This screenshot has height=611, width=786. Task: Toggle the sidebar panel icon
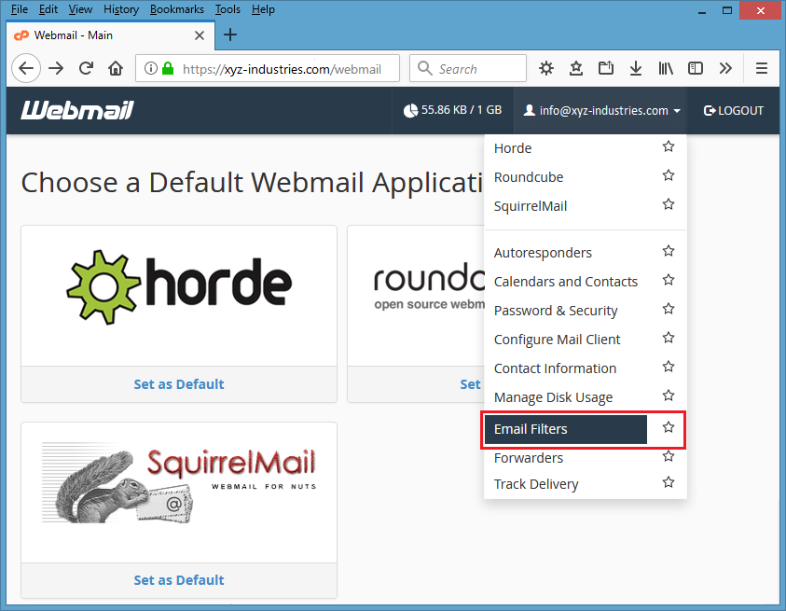click(x=696, y=68)
